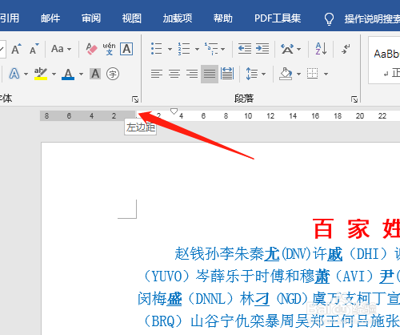The width and height of the screenshot is (400, 335).
Task: Expand highlight color dropdown arrow
Action: [x=54, y=74]
